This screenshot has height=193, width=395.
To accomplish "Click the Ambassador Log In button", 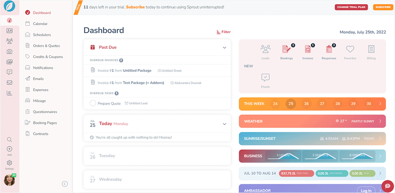I will pos(366,190).
